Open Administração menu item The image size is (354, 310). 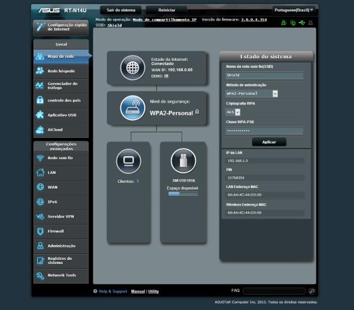61,246
